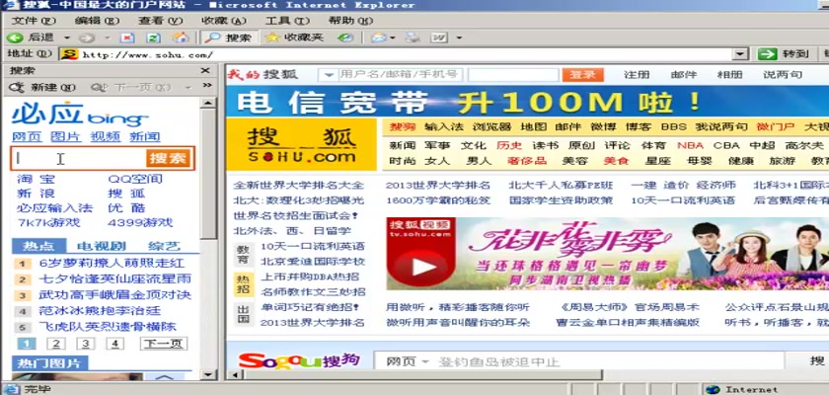
Task: Open the 文件(F) menu
Action: (x=34, y=21)
